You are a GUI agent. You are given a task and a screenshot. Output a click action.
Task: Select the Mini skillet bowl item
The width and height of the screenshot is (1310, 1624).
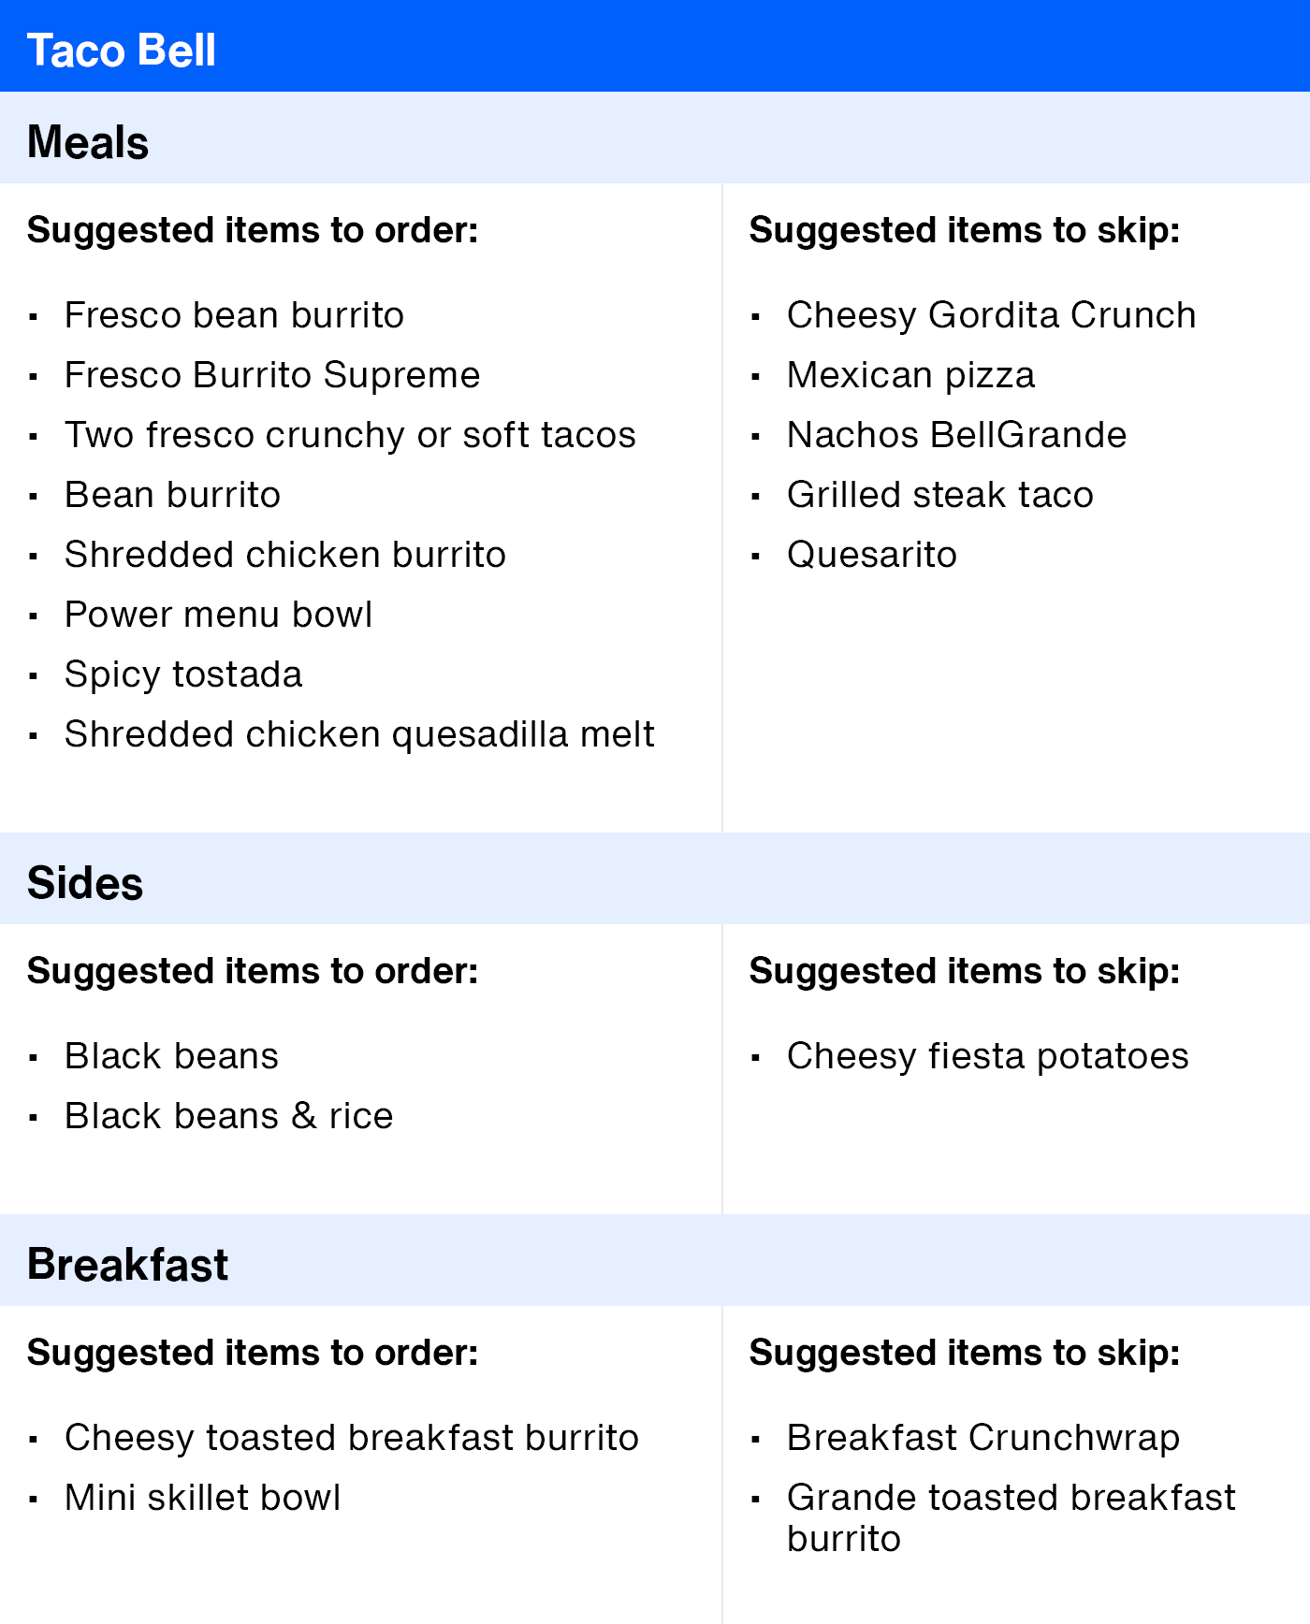click(202, 1498)
